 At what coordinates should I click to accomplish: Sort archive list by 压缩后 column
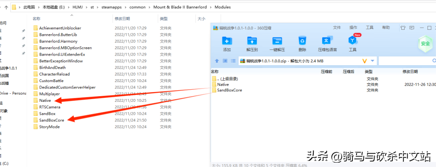coord(348,72)
